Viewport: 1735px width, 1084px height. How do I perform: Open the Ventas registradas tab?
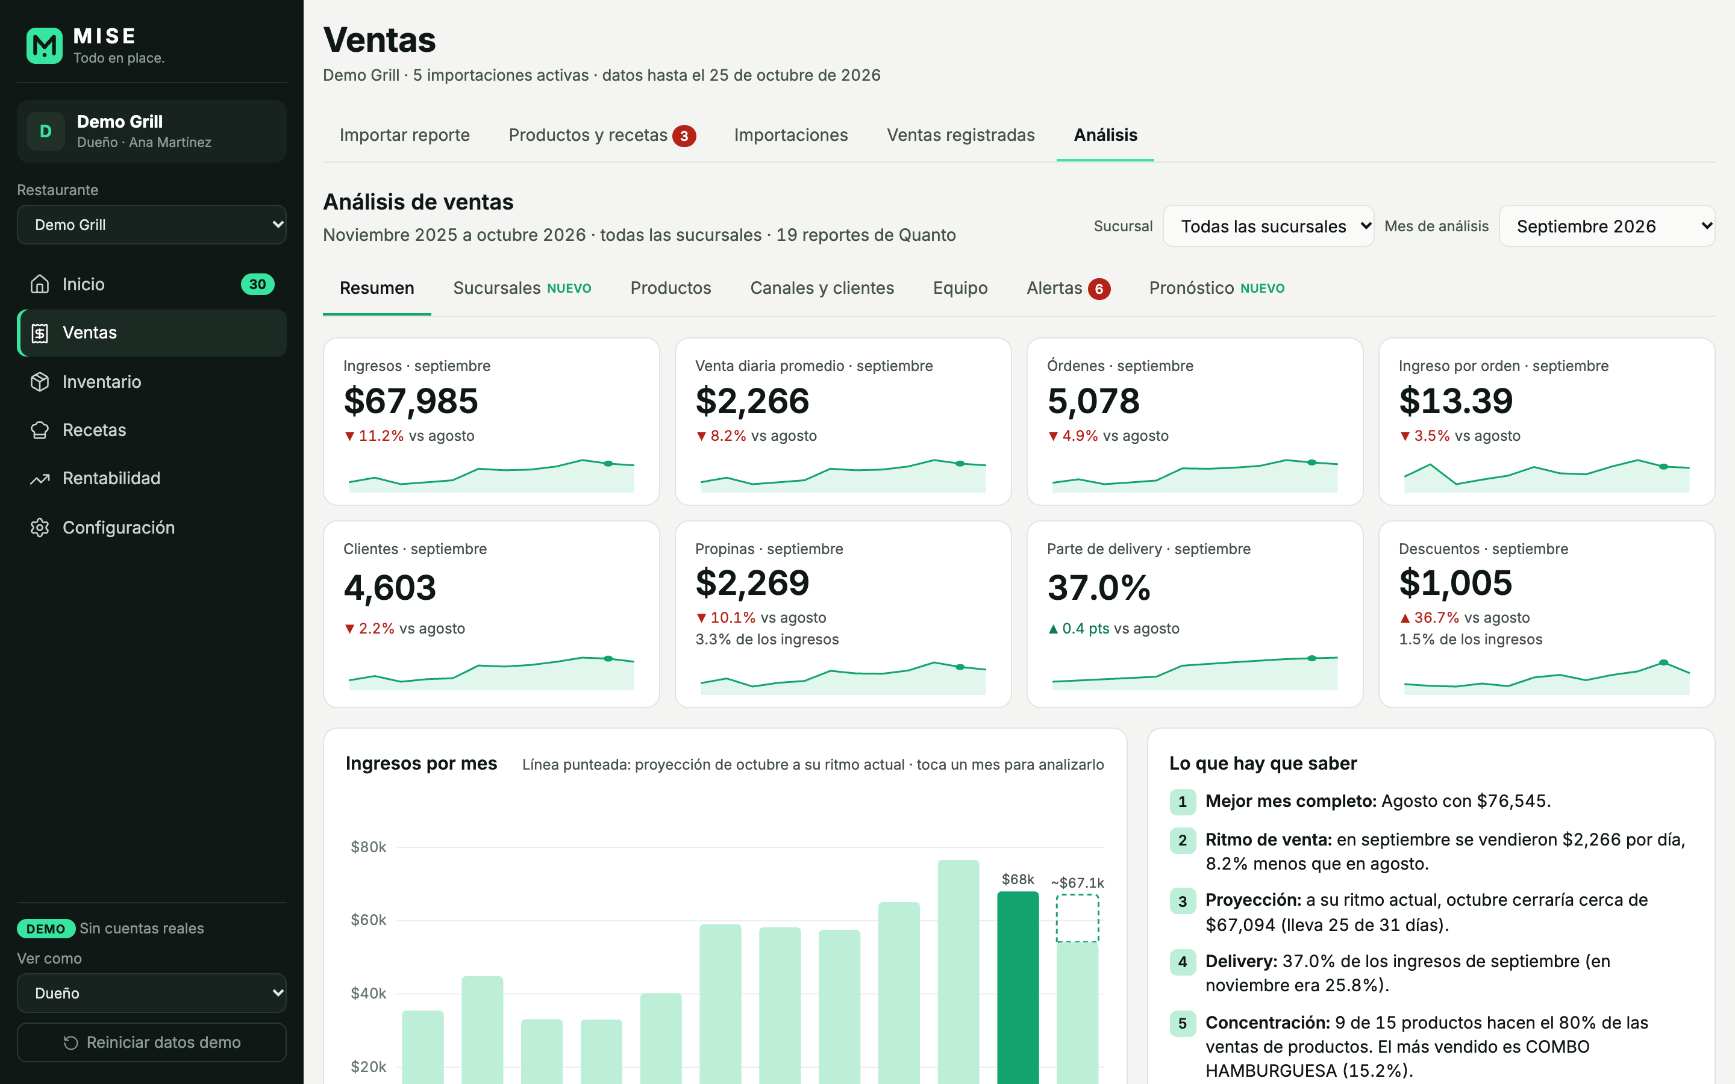961,135
